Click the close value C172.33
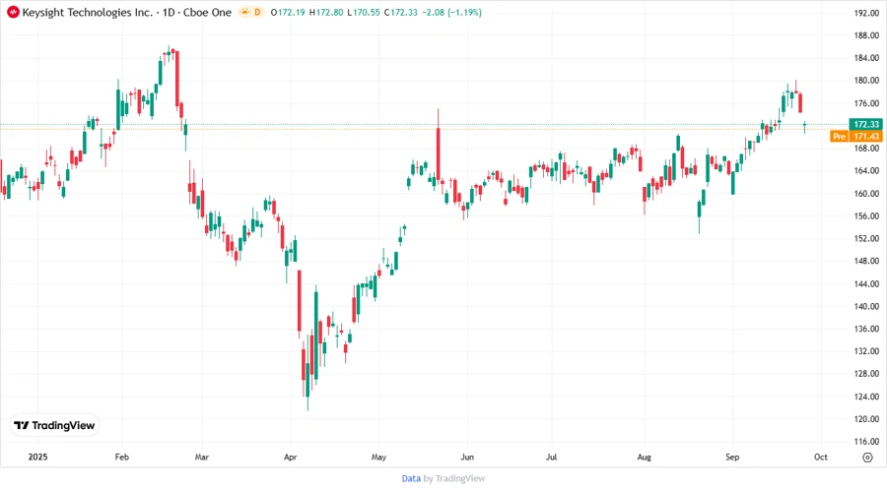 [x=400, y=13]
